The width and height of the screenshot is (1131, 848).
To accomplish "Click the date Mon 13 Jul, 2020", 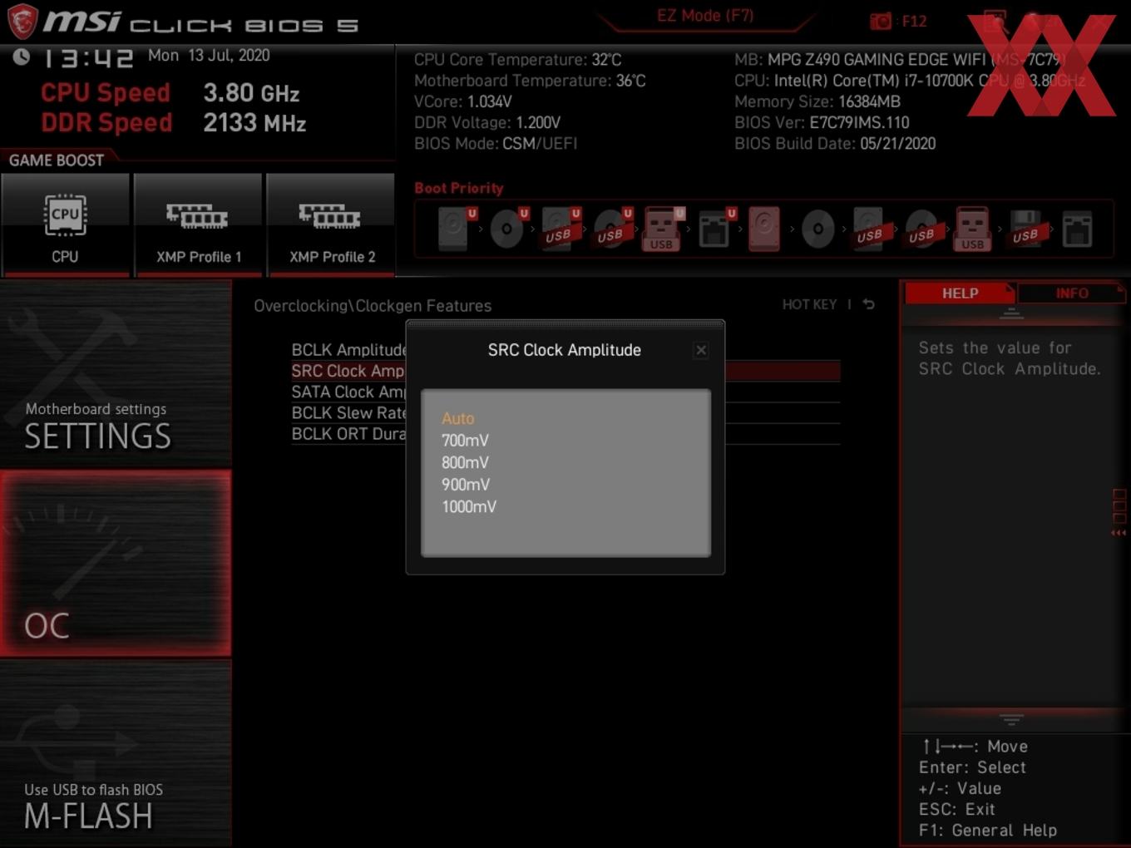I will pyautogui.click(x=209, y=56).
